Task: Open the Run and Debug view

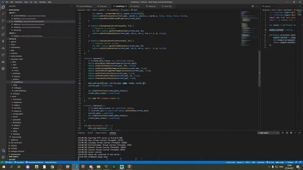Action: point(3,28)
